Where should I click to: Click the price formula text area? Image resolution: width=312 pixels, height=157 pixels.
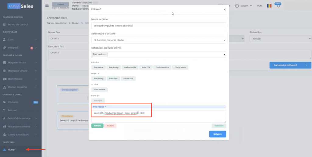pyautogui.click(x=158, y=116)
